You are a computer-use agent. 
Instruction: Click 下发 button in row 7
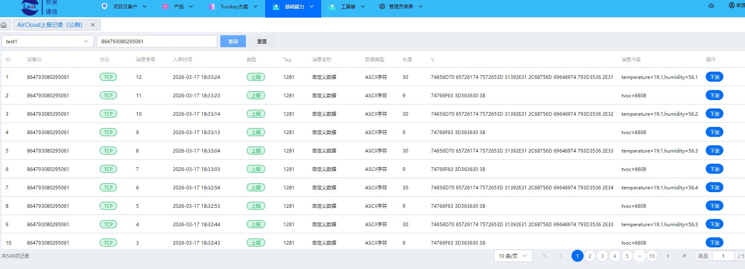(x=715, y=187)
